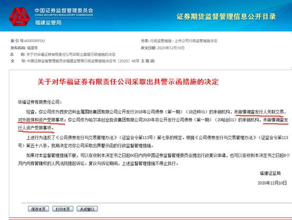Click the red heading 关于对华福证券有限责任公司采取出具警示函措施的决定
The width and height of the screenshot is (292, 220).
pyautogui.click(x=128, y=82)
